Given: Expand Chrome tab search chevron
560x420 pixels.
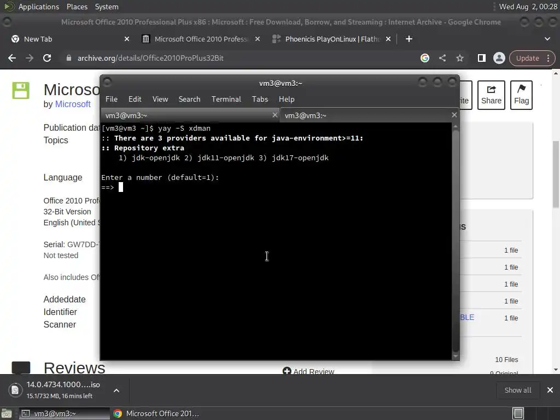Looking at the screenshot, I should pos(547,39).
